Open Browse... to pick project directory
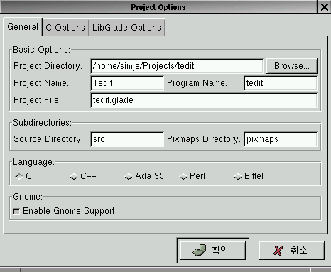 coord(292,66)
